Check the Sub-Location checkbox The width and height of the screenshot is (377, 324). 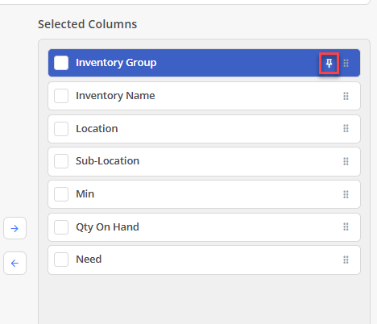(x=61, y=161)
